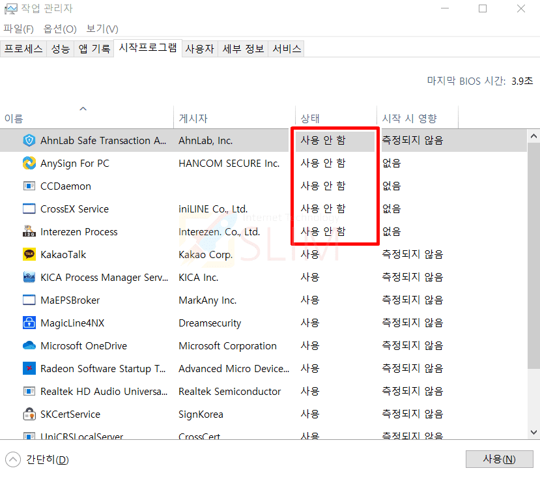Select the AnySign For PC entry

click(75, 163)
